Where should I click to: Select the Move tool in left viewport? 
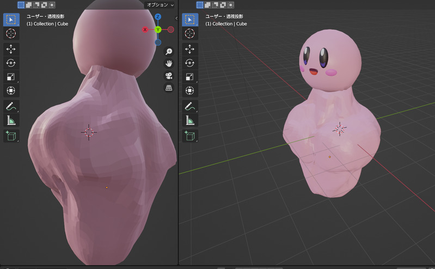[11, 49]
